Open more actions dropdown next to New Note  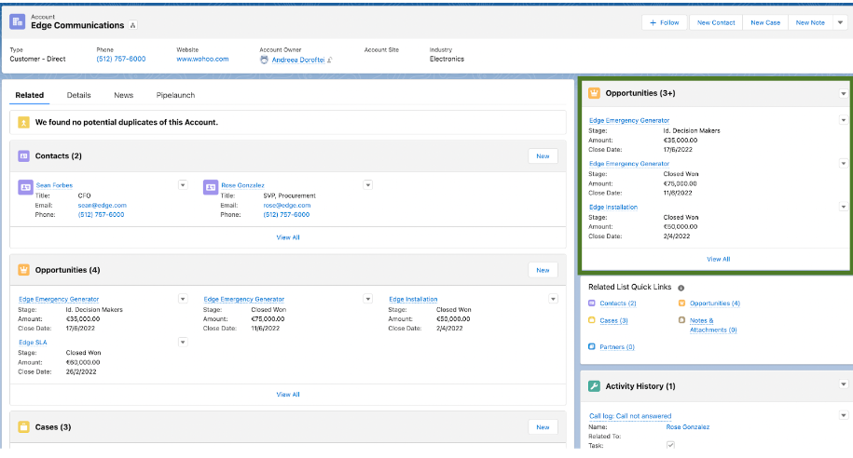tap(841, 23)
